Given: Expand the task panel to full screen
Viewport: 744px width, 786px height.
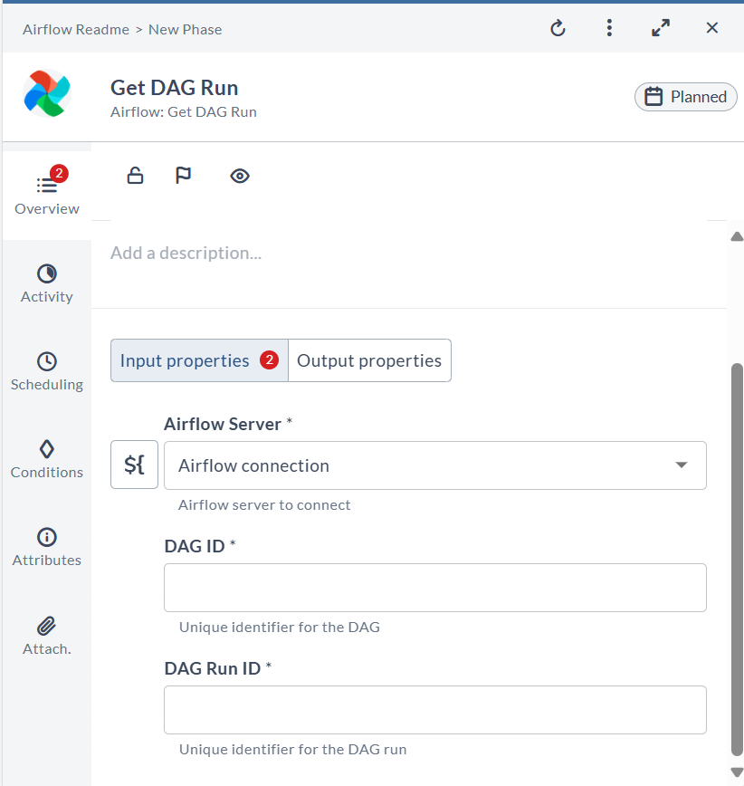Looking at the screenshot, I should (661, 28).
